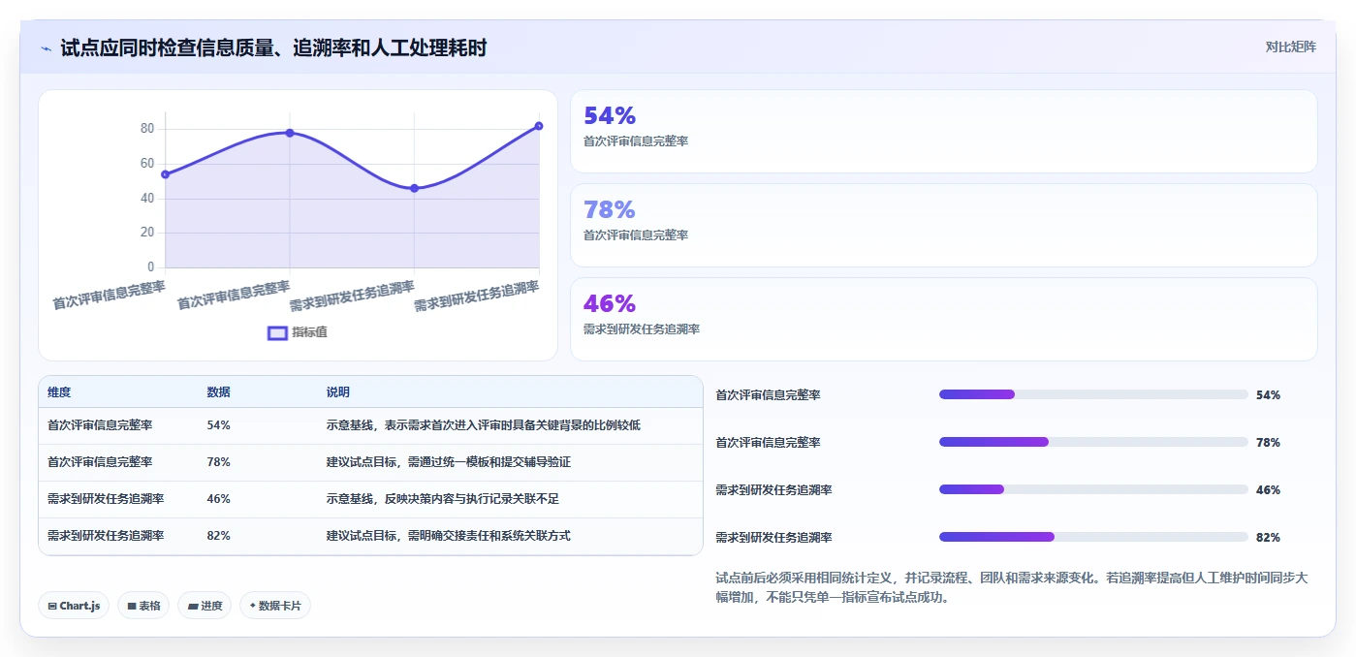The image size is (1356, 657).
Task: Click the table note 示意基线，反映决策内容与执行记录关联不足
Action: [443, 499]
